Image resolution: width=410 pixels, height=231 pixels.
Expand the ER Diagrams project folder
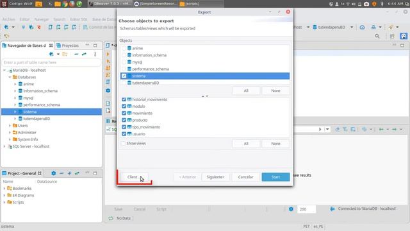[x=4, y=195]
